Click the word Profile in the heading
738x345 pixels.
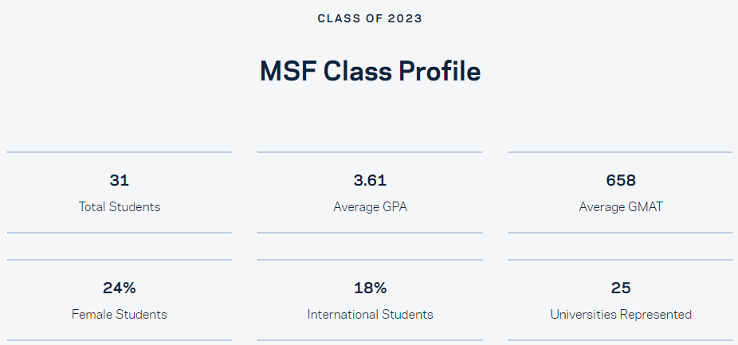[440, 72]
